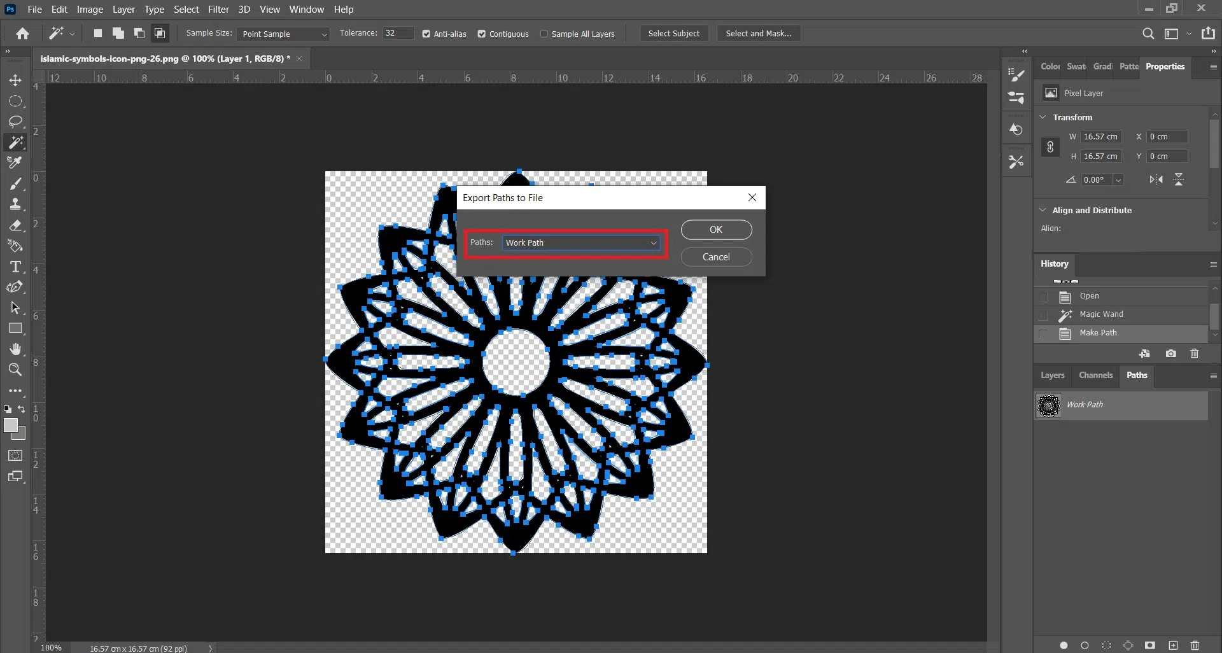Collapse the Transform section
The image size is (1222, 653).
(1043, 117)
